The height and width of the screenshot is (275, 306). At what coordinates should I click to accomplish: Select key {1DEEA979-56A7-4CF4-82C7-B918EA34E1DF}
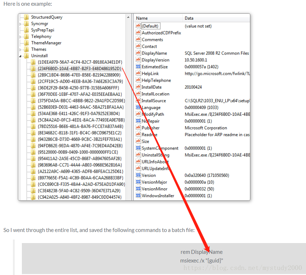tap(80, 62)
